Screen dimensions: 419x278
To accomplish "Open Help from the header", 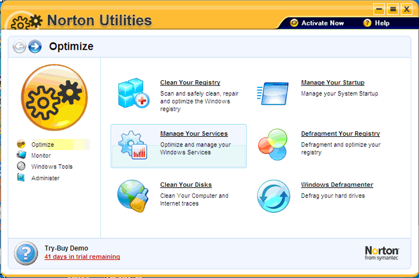I will (x=382, y=23).
